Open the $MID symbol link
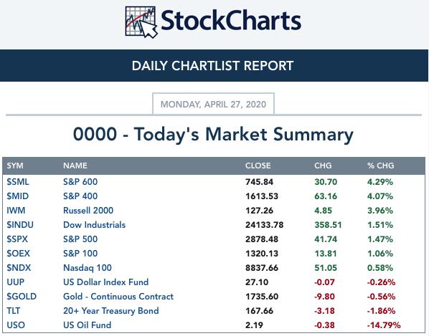 17,196
